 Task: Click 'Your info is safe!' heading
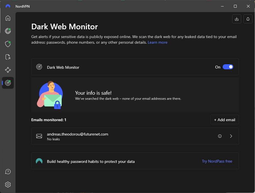coord(93,93)
